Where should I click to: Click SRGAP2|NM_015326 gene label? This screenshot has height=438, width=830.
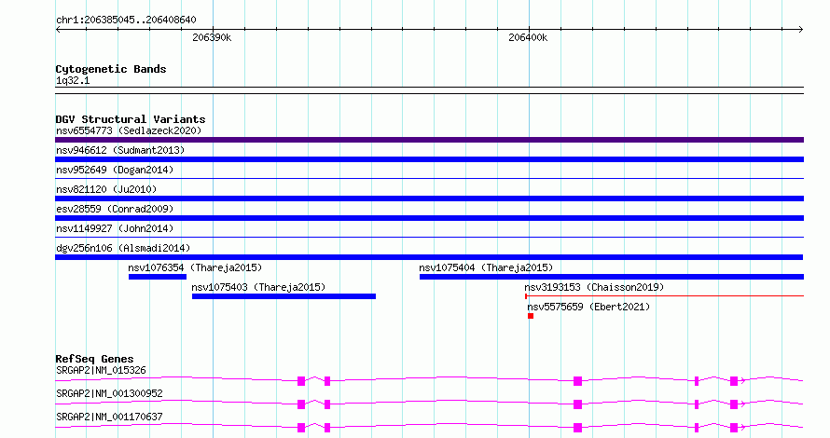(x=101, y=370)
